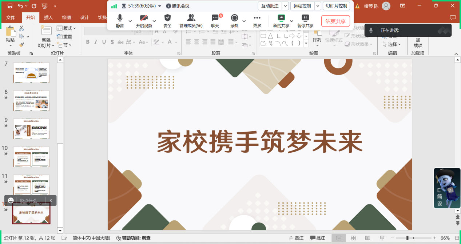
Task: Open the Security shield icon
Action: click(167, 21)
